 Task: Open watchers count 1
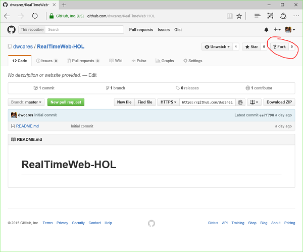236,47
